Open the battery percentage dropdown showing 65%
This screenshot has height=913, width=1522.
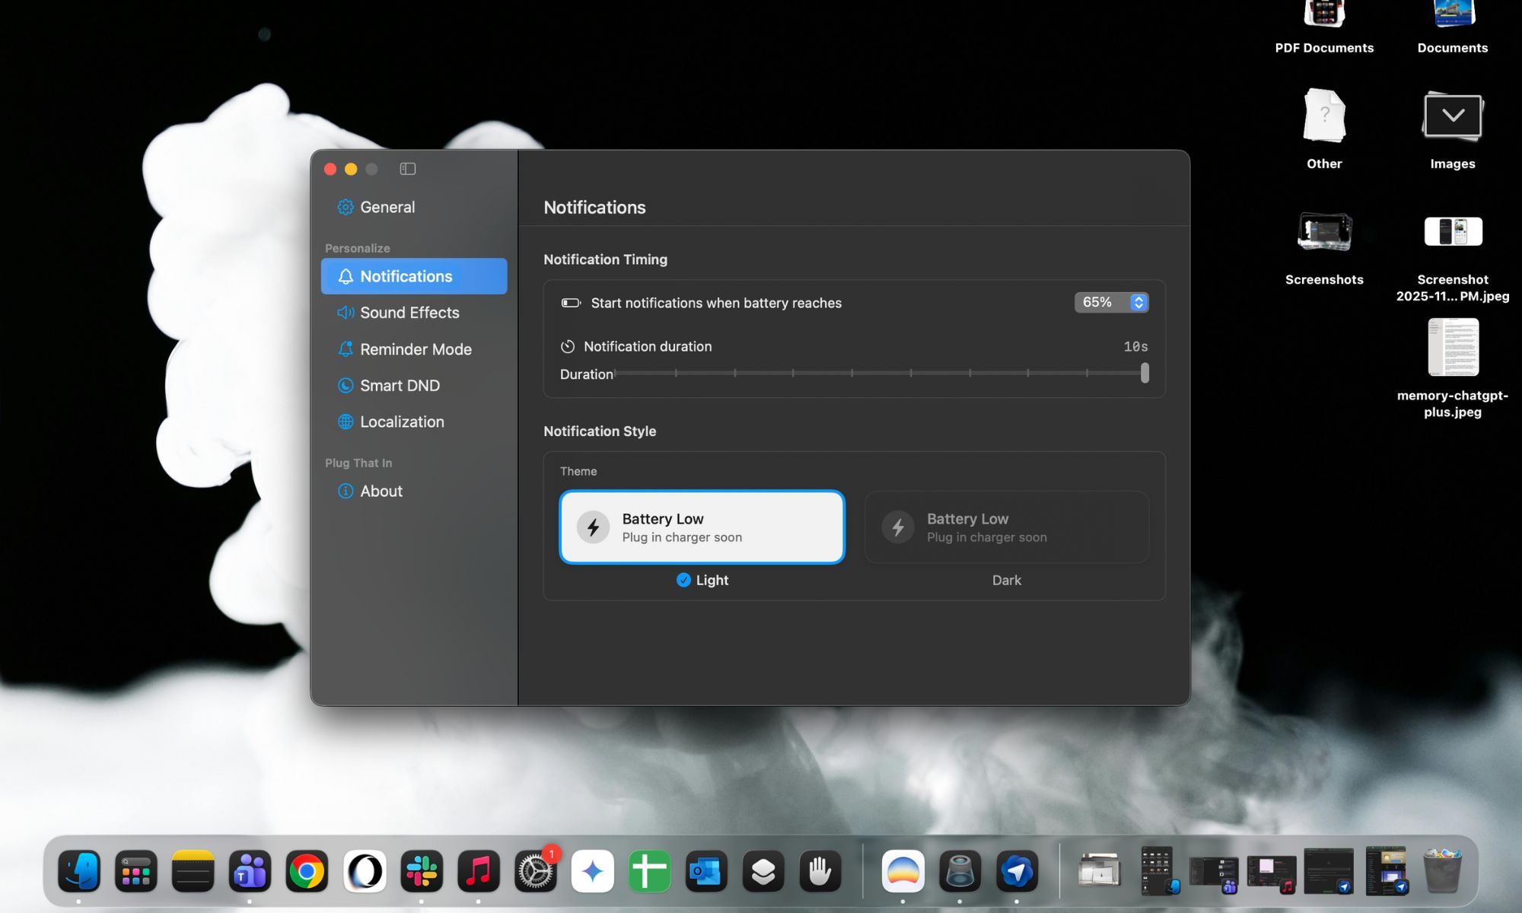(1111, 302)
